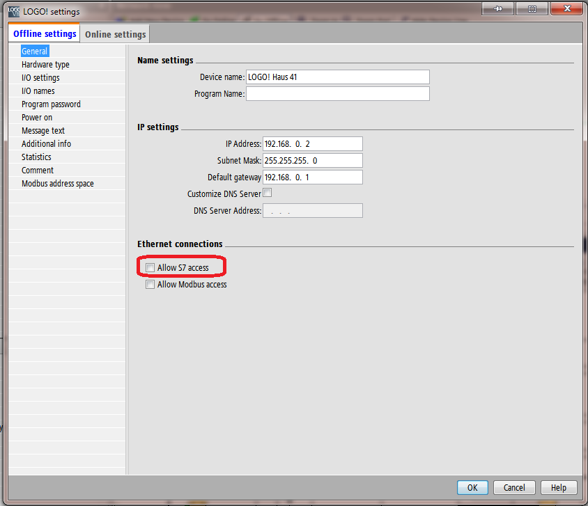Switch to the Offline settings tab

coord(45,33)
